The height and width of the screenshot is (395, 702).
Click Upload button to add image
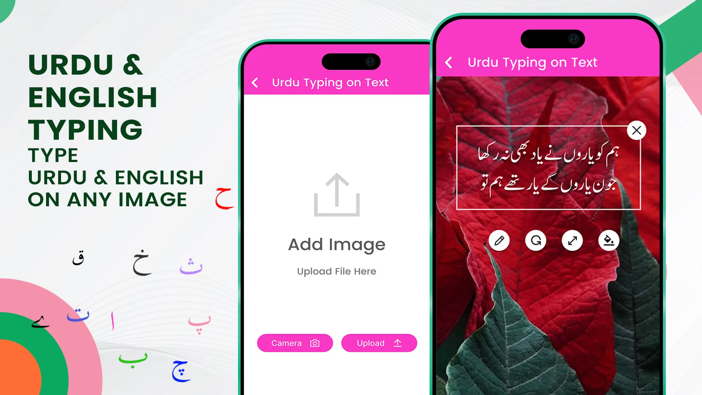379,343
